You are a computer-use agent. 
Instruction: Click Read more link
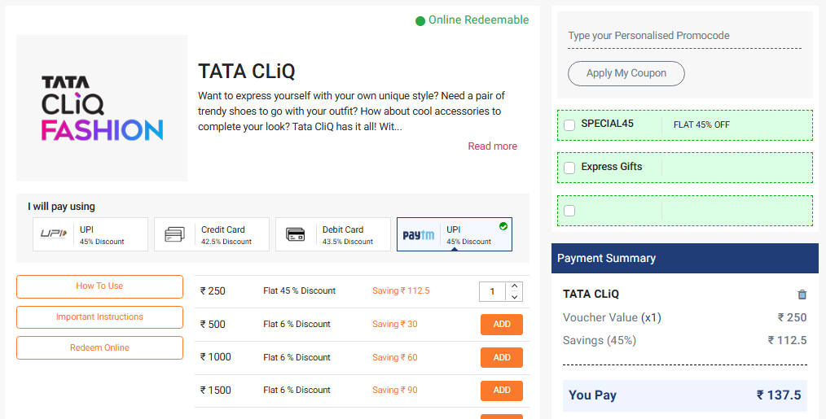pyautogui.click(x=493, y=146)
